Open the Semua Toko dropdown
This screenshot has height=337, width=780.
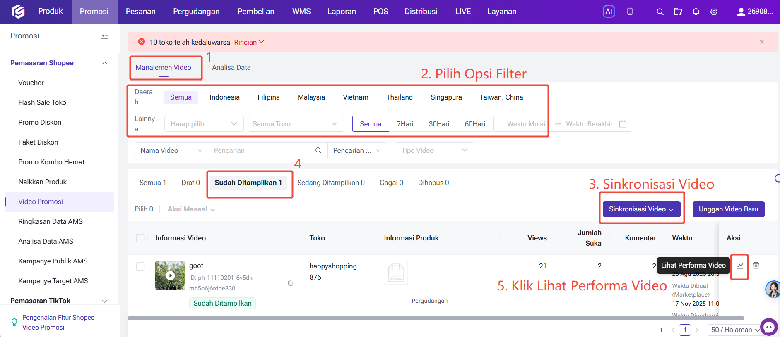[x=296, y=124]
